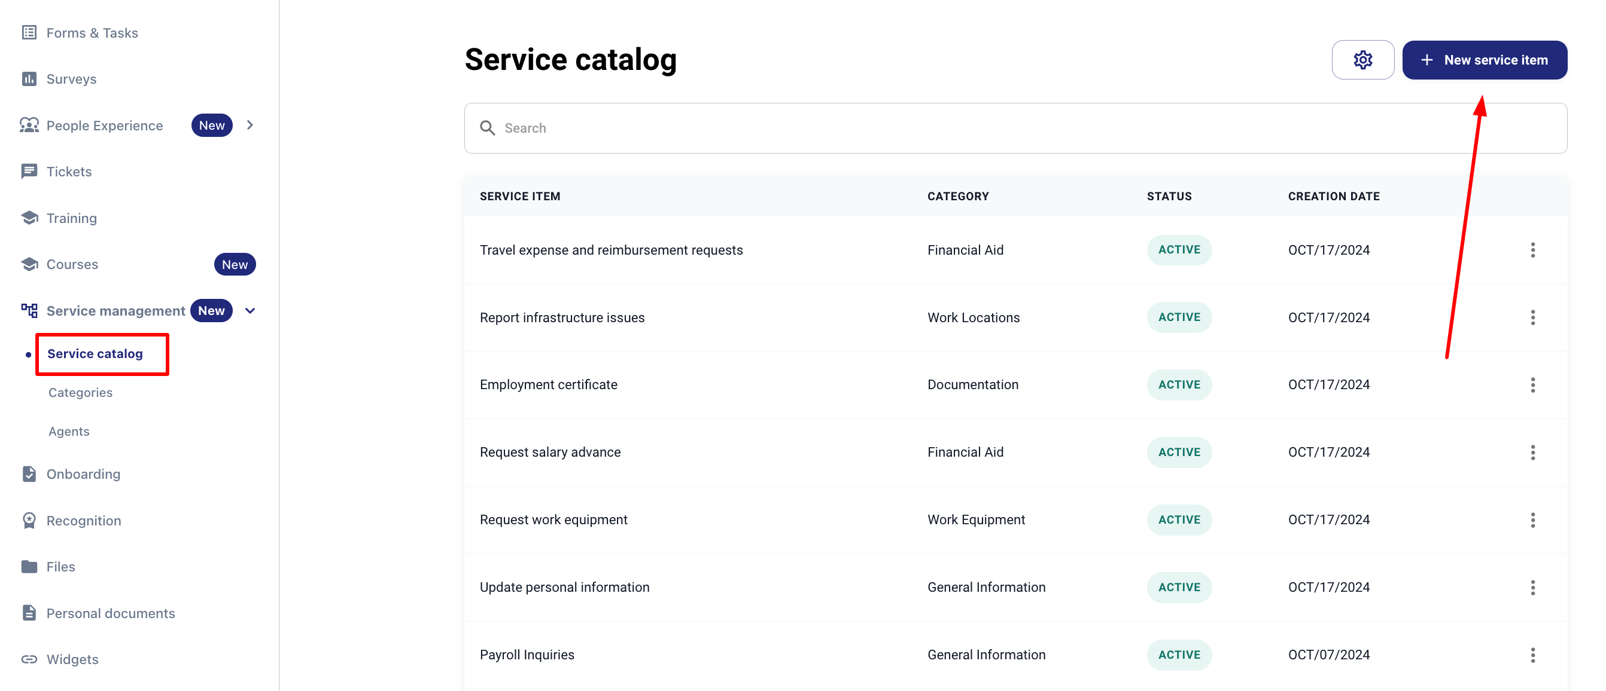Image resolution: width=1606 pixels, height=691 pixels.
Task: Open three-dot menu for Payroll Inquiries
Action: 1532,655
